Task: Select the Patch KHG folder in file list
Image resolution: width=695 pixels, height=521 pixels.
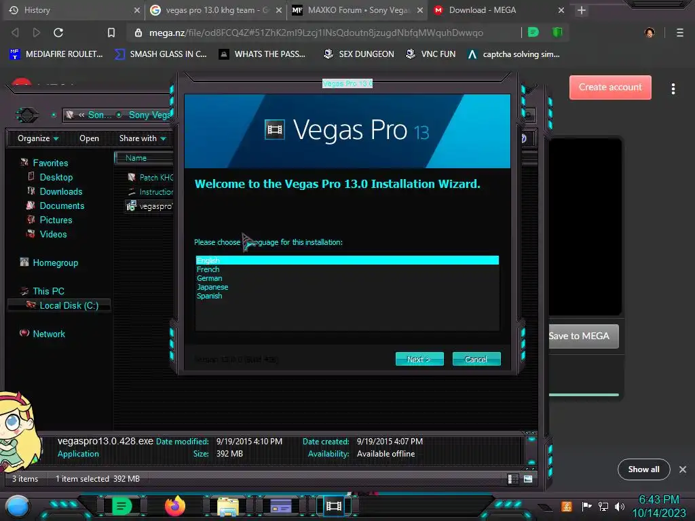Action: (150, 177)
